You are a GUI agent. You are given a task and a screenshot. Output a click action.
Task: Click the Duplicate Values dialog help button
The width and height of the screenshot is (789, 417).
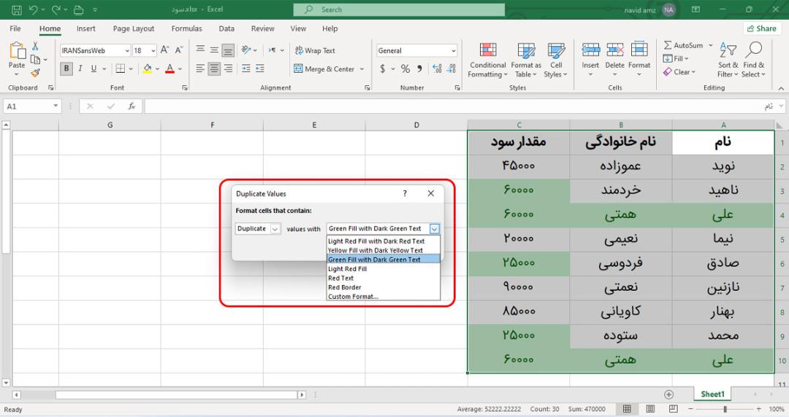click(x=405, y=193)
